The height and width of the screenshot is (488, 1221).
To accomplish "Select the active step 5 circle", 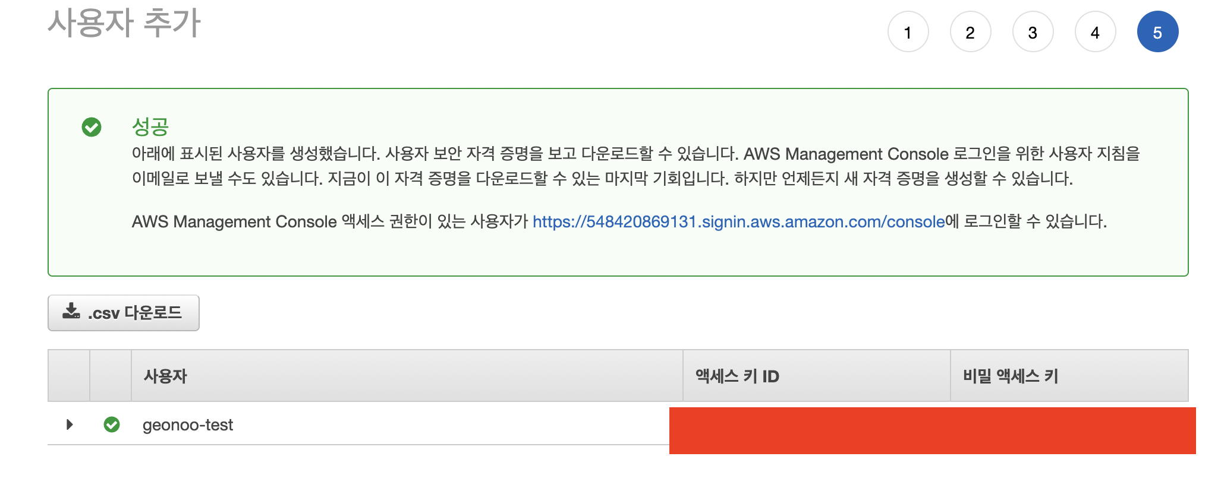I will point(1157,32).
